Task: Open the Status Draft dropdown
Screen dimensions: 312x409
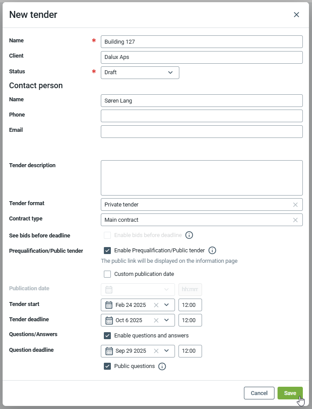Action: click(140, 72)
